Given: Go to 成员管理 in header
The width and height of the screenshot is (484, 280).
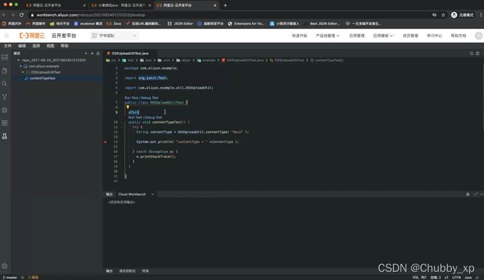Looking at the screenshot, I should [x=410, y=36].
